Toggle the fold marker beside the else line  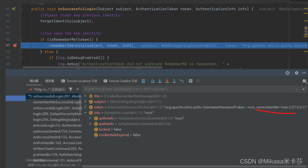pos(21,52)
